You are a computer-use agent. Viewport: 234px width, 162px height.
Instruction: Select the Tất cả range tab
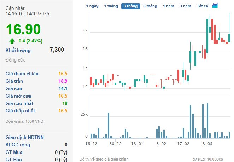pos(203,6)
